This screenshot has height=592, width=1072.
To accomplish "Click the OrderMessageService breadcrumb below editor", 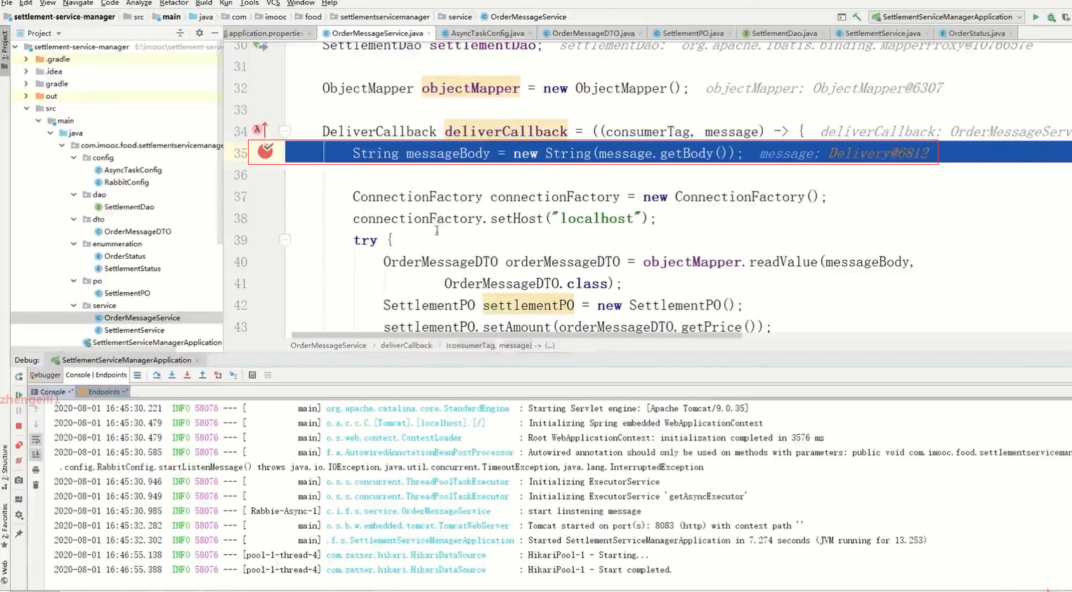I will click(328, 346).
